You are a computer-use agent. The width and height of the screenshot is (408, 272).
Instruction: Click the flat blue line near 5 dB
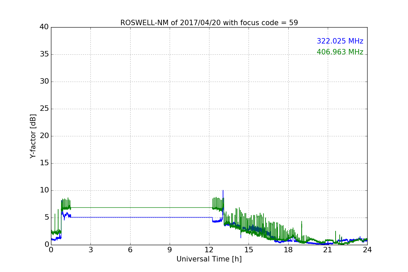(x=141, y=217)
